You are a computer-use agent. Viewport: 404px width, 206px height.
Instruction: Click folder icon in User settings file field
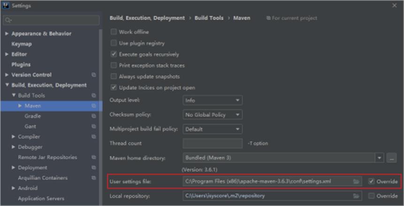point(356,182)
